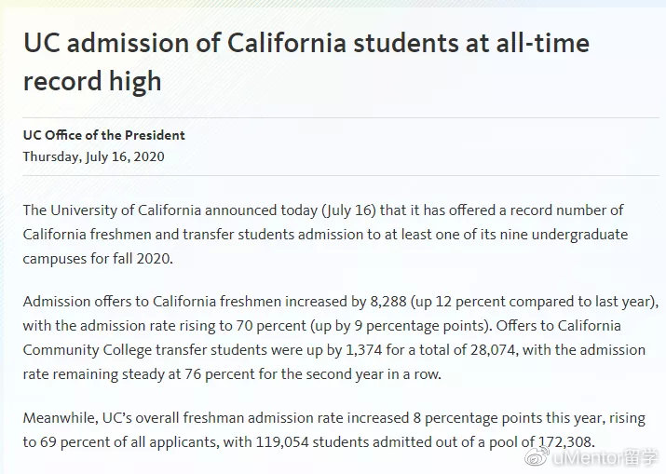Image resolution: width=666 pixels, height=474 pixels.
Task: Click the applicant pool number '172,308'
Action: 564,442
